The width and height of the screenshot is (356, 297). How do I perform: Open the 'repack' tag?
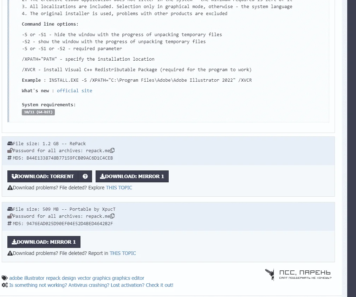pos(53,278)
